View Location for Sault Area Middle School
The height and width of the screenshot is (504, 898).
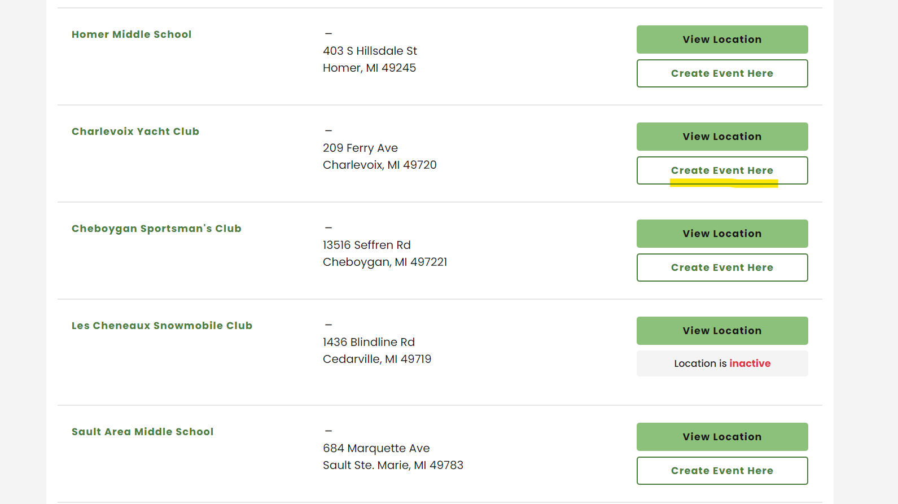pyautogui.click(x=722, y=437)
